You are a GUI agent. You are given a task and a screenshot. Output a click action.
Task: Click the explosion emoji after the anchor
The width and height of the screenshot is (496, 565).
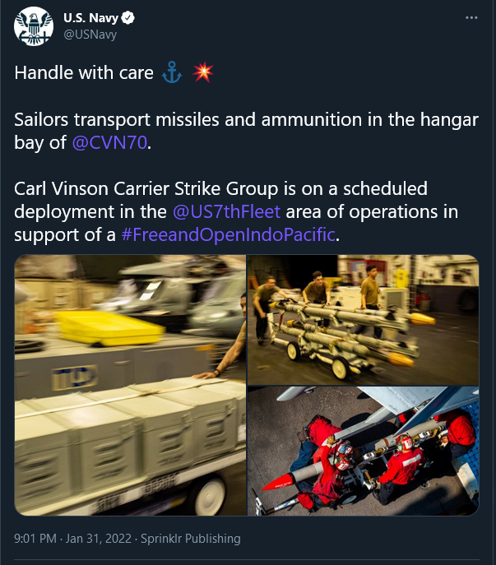[202, 72]
